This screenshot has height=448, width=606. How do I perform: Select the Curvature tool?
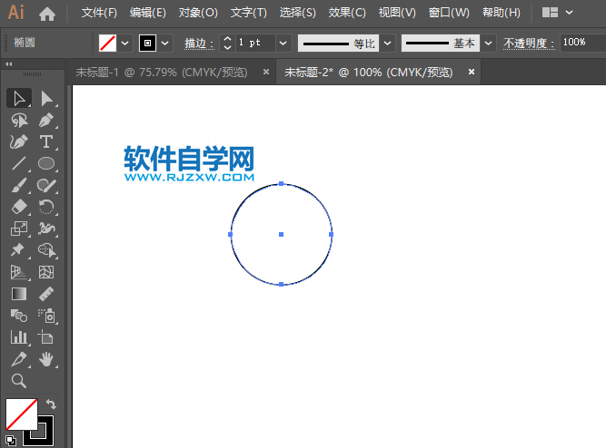(x=18, y=142)
